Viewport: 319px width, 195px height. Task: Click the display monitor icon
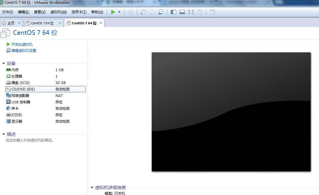8,121
